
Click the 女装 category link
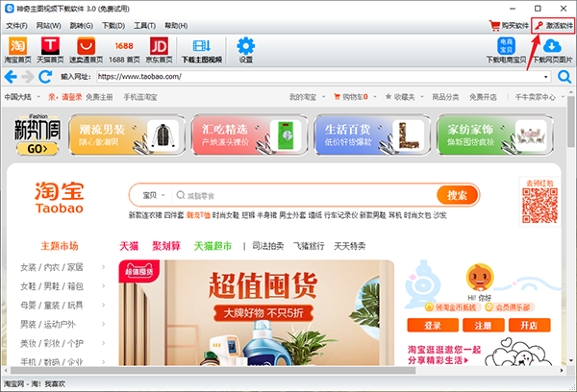[x=30, y=268]
